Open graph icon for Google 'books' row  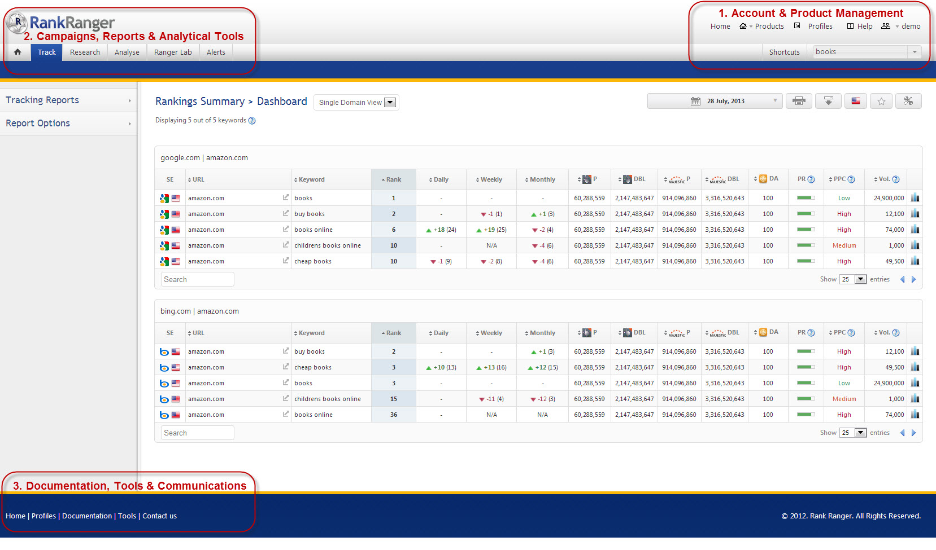click(x=915, y=198)
